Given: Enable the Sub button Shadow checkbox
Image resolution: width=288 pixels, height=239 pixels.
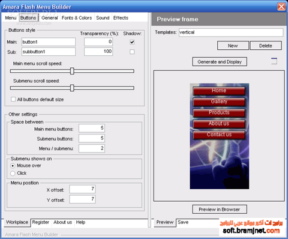Looking at the screenshot, I should (x=132, y=52).
